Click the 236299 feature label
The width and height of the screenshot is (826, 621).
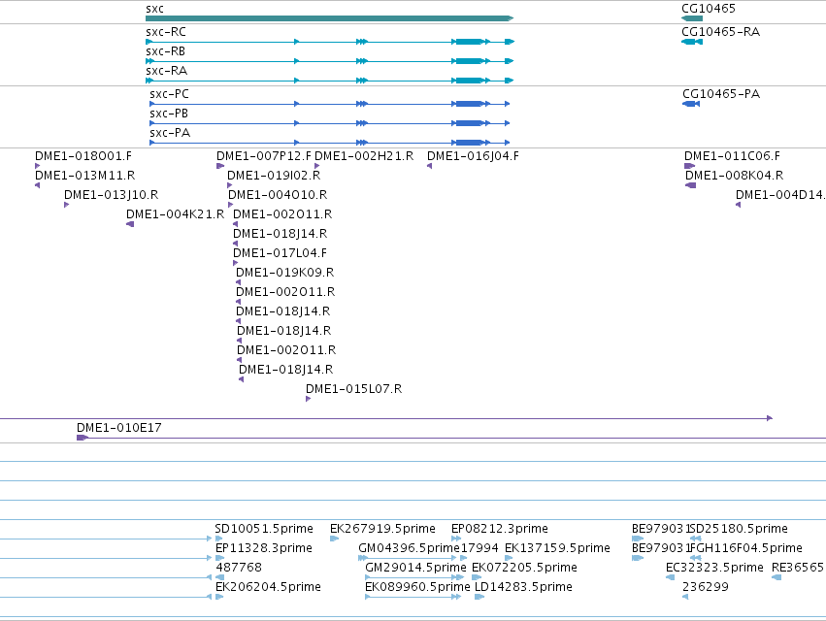[706, 587]
